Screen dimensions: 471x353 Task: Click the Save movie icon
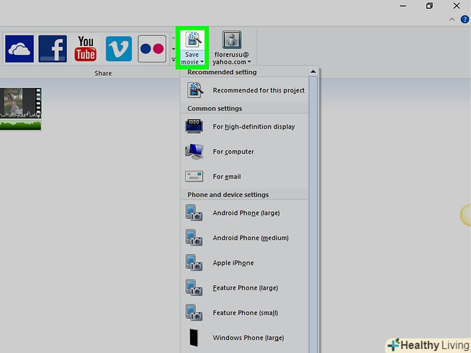coord(192,40)
